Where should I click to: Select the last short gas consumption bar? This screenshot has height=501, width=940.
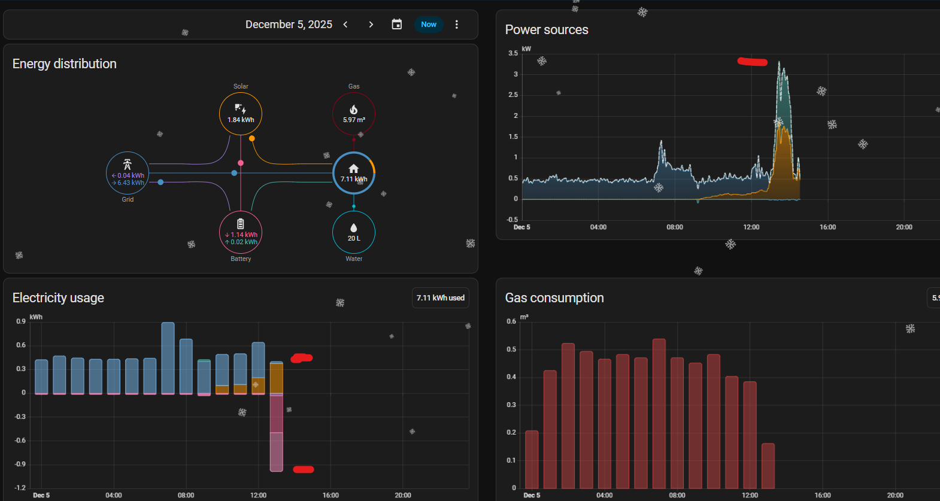point(768,466)
